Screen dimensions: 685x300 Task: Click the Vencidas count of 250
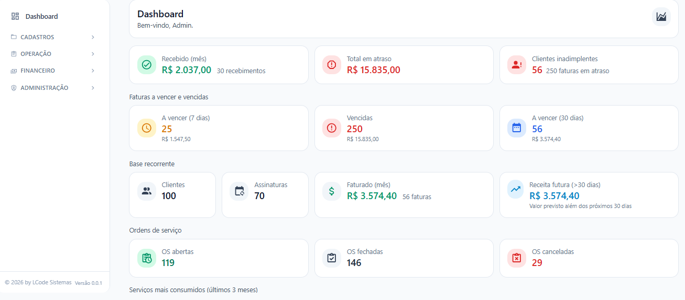355,129
